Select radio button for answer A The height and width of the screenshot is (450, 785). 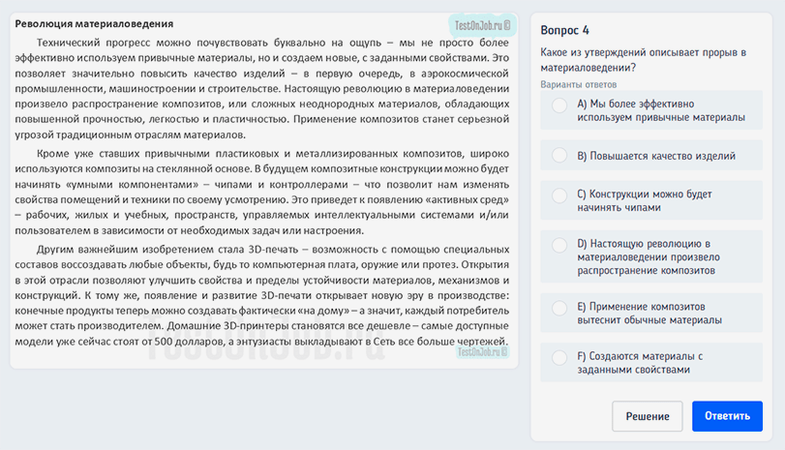click(x=559, y=109)
